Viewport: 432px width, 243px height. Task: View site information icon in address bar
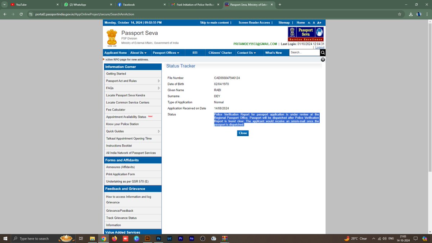click(31, 14)
